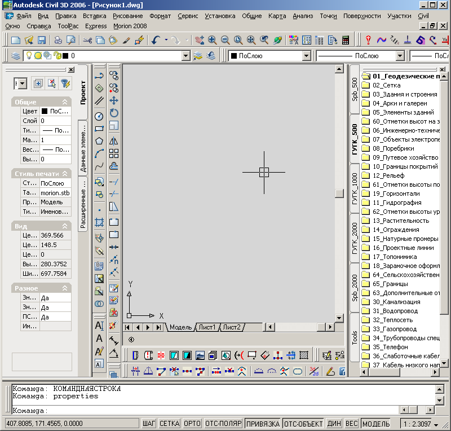Click the Quick select filter icon
Viewport: 451px width, 431px height.
pos(65,84)
